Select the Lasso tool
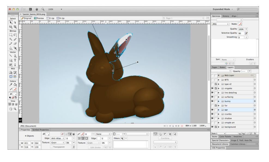The height and width of the screenshot is (162, 269). [x=15, y=35]
